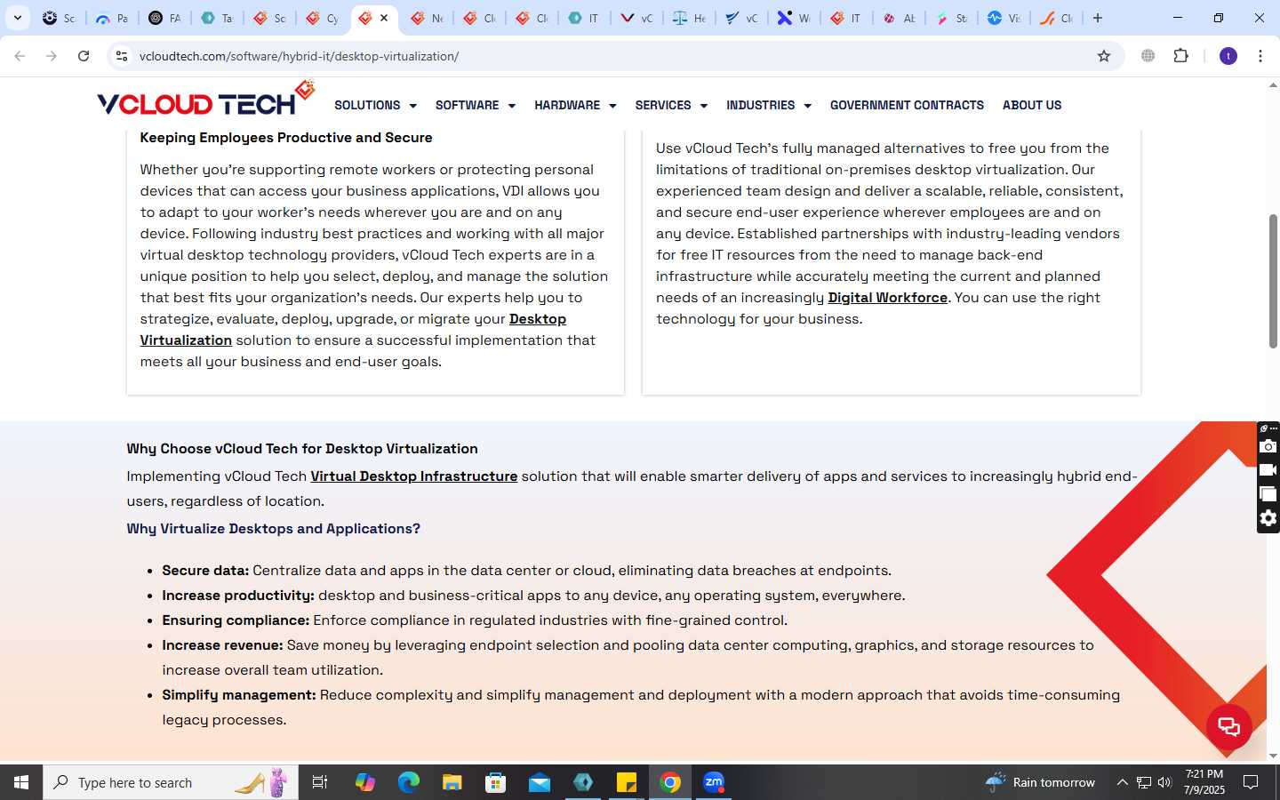
Task: Click the forward navigation arrow
Action: click(52, 56)
